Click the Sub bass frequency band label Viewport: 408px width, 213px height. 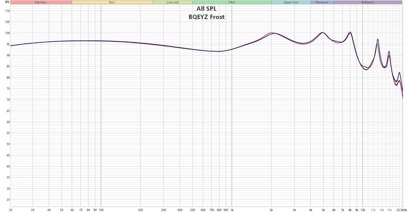(40, 2)
